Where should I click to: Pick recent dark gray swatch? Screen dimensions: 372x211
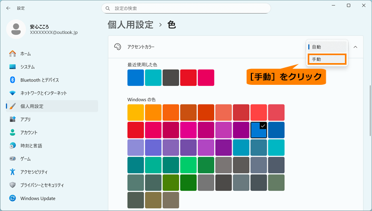pyautogui.click(x=171, y=77)
